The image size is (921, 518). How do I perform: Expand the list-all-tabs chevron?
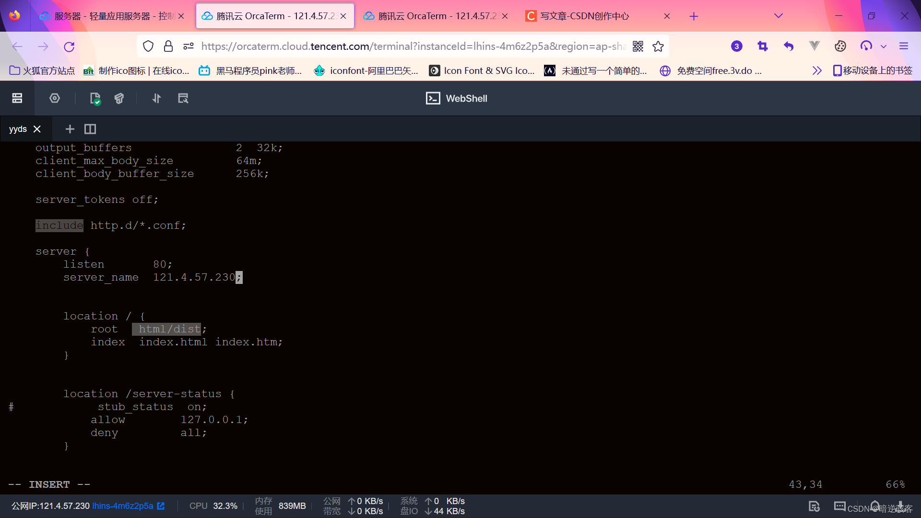click(x=778, y=16)
